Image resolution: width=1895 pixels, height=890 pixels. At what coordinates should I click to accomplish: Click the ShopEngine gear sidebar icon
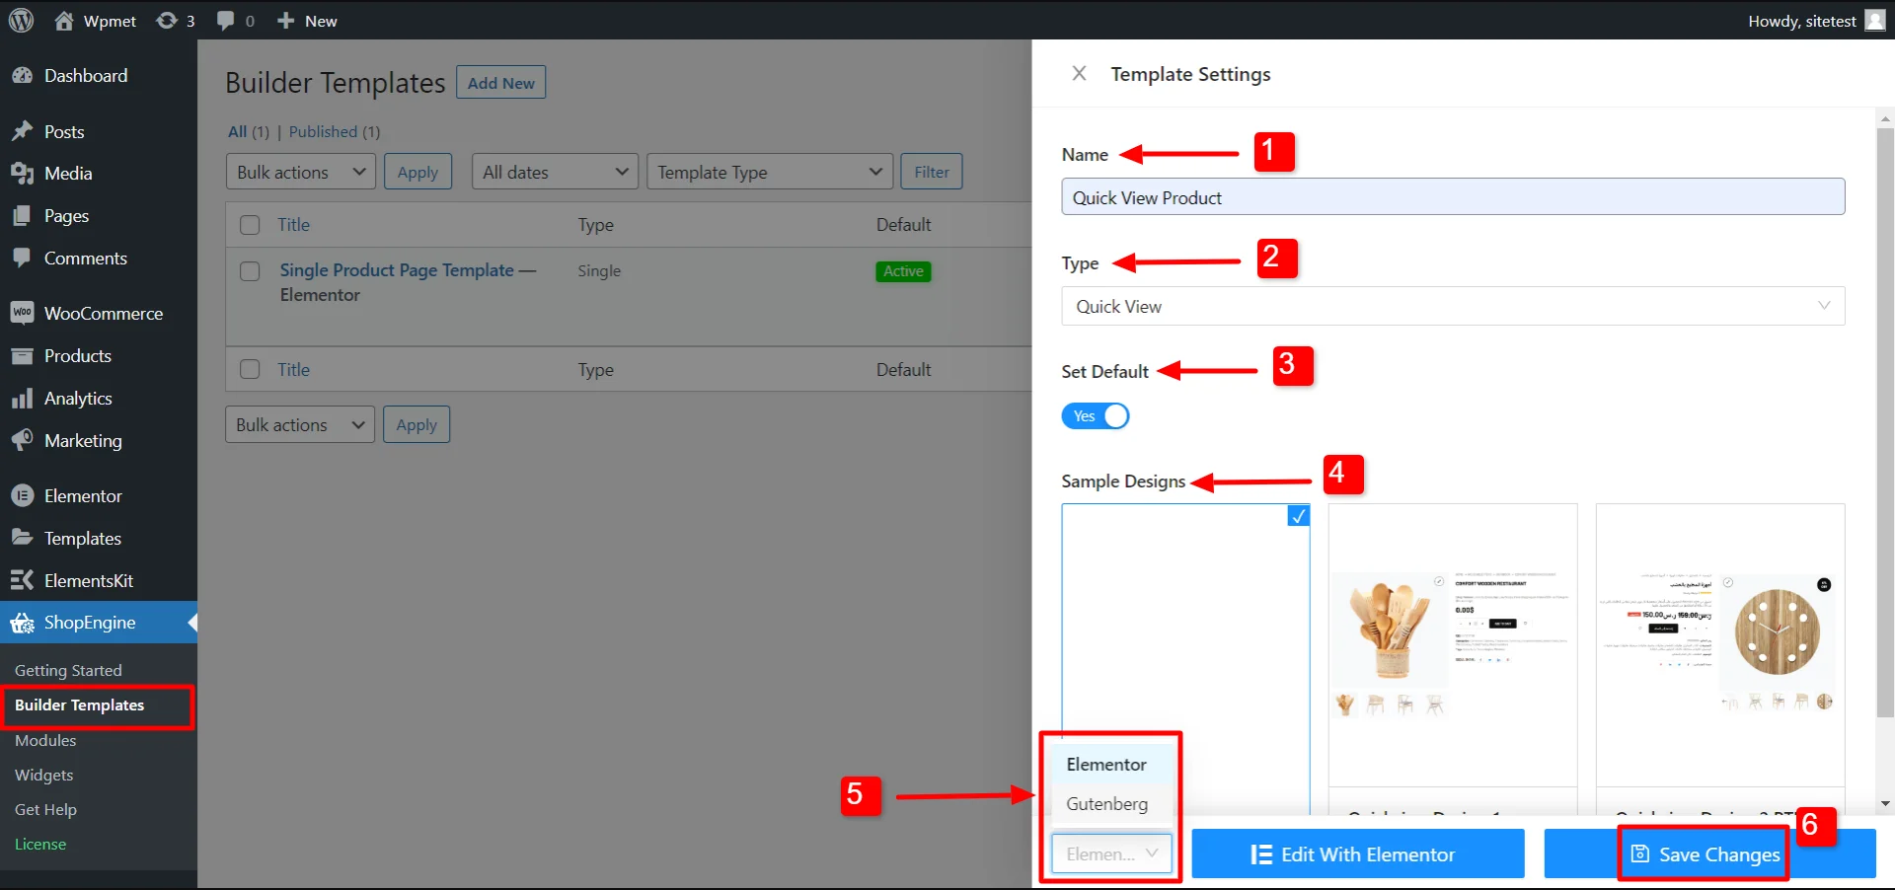pyautogui.click(x=23, y=623)
